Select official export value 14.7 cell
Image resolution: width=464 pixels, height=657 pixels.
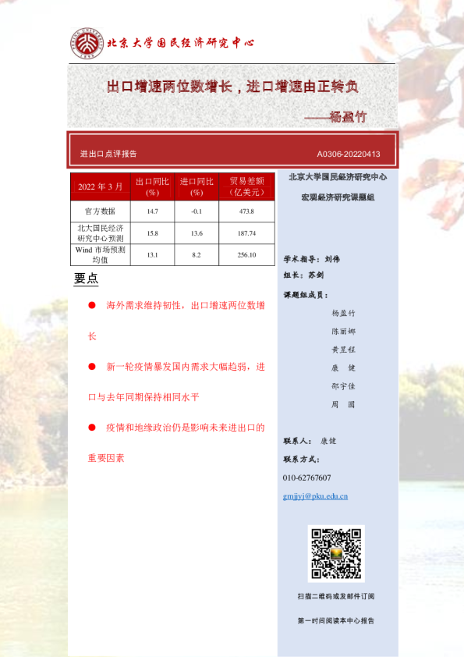coord(152,211)
